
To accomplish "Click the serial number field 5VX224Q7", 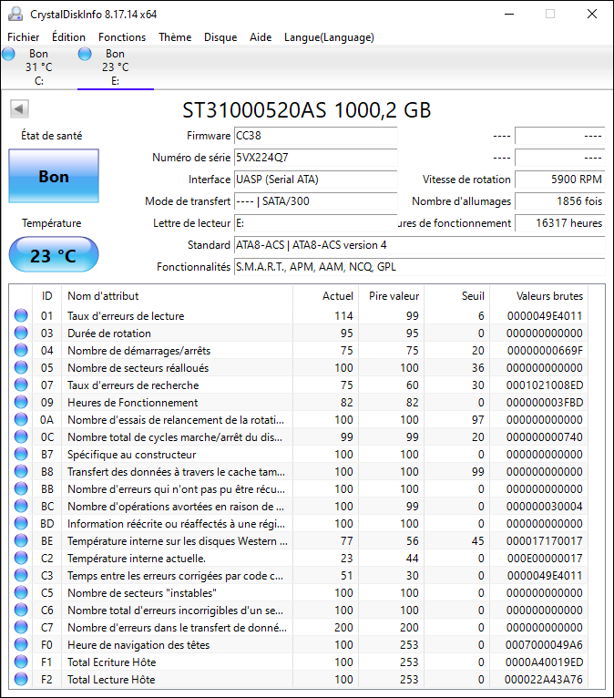I will (315, 158).
